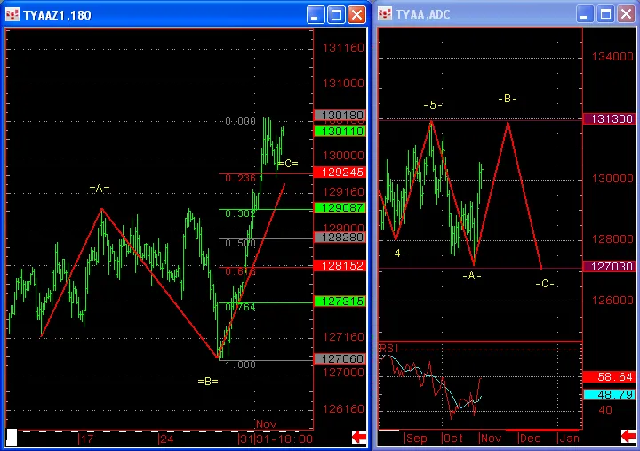Select the red 129245 price marker
The width and height of the screenshot is (640, 451).
point(339,171)
